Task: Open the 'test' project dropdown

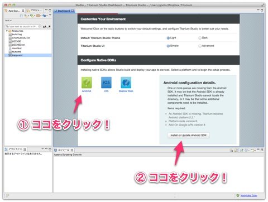Action: coord(8,21)
